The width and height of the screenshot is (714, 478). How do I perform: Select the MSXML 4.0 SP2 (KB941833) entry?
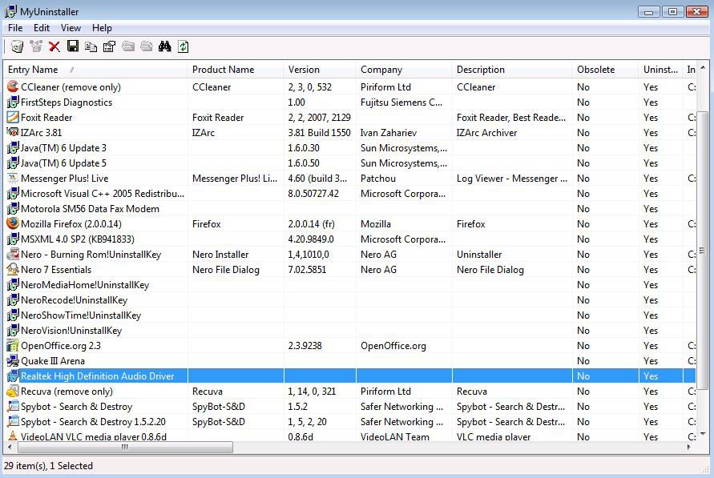[78, 239]
